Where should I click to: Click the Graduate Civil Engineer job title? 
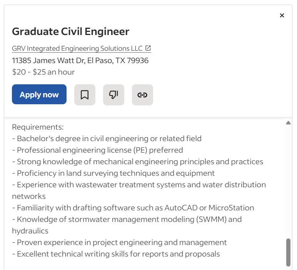70,32
